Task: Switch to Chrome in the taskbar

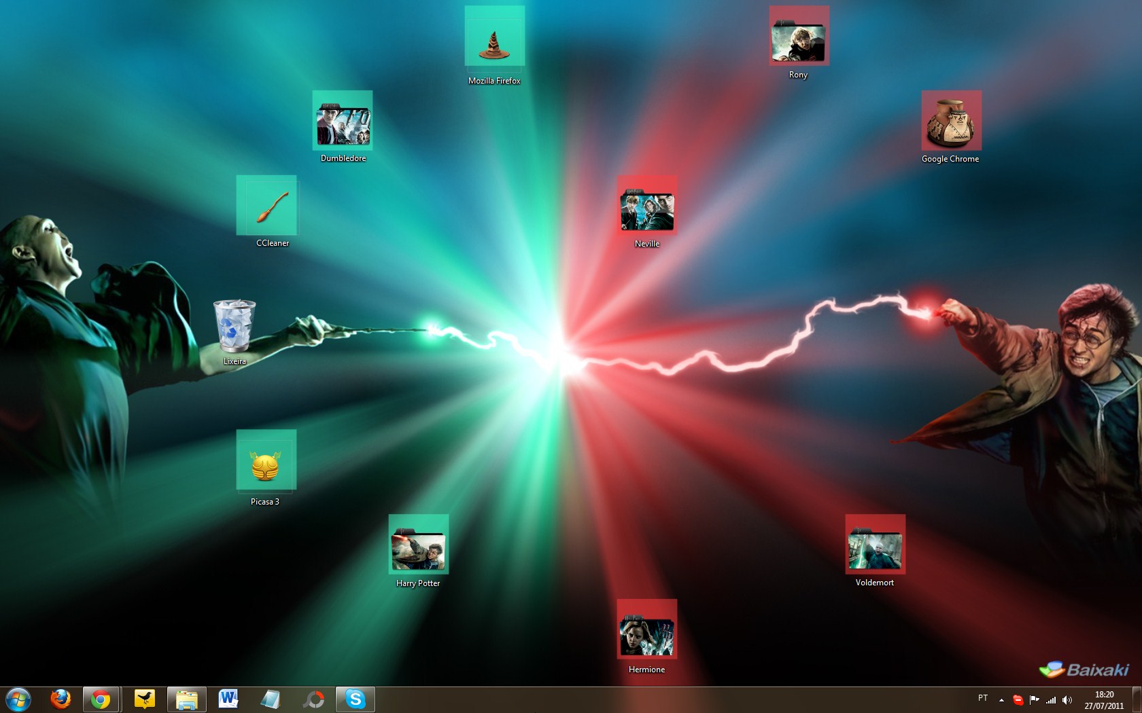Action: (x=101, y=699)
